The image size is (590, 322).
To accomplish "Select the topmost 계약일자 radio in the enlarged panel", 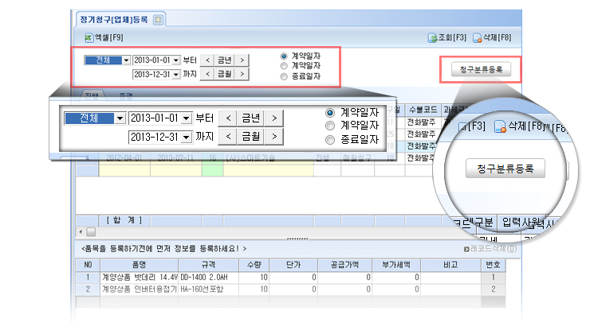I will click(331, 112).
